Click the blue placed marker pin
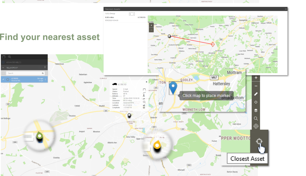The height and width of the screenshot is (176, 306). click(x=173, y=88)
